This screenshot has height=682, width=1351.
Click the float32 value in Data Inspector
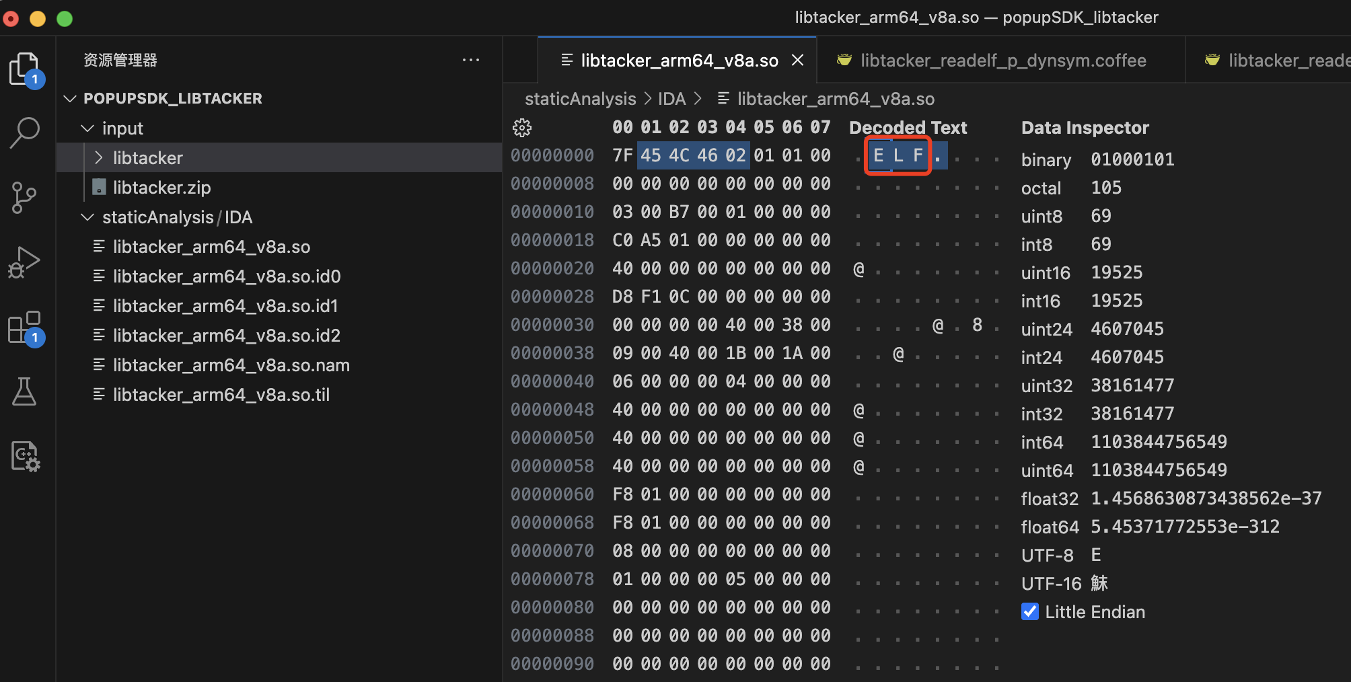pos(1206,498)
